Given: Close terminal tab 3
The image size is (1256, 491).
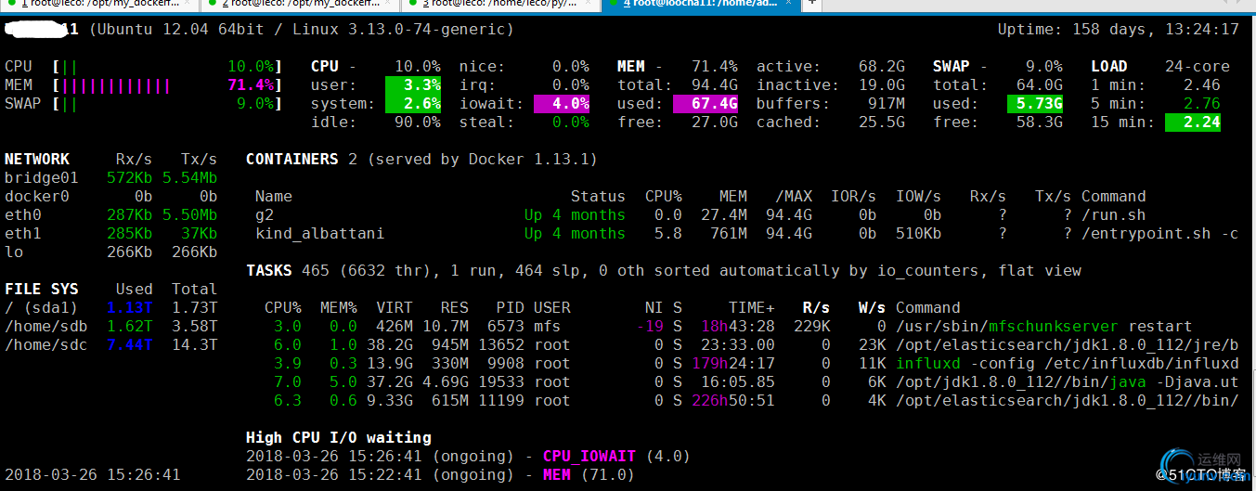Looking at the screenshot, I should [x=588, y=3].
